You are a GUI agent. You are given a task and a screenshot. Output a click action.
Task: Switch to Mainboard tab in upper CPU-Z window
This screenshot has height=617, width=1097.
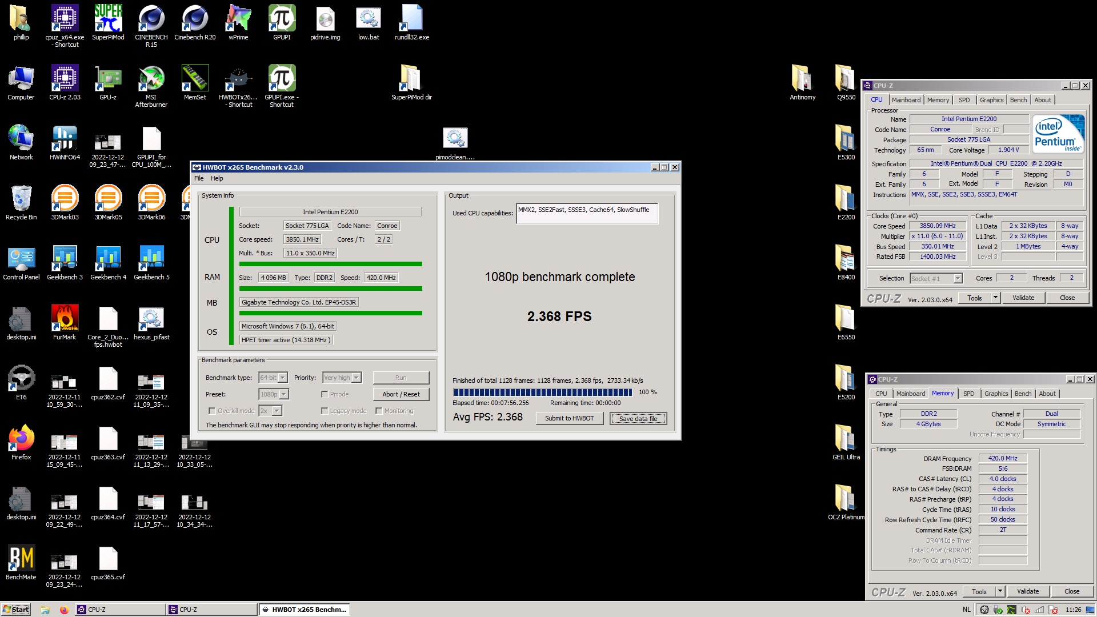906,100
